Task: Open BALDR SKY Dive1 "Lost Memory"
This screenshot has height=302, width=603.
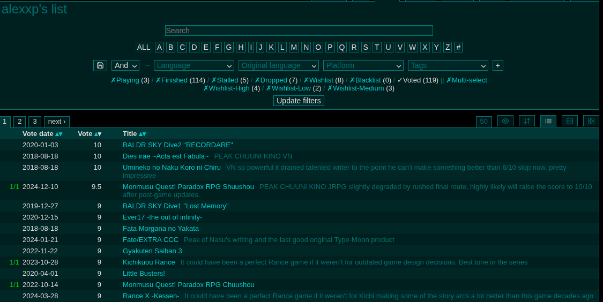Action: 175,206
